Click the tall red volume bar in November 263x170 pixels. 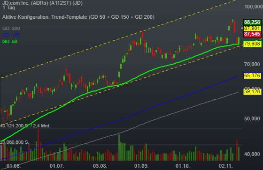point(237,150)
